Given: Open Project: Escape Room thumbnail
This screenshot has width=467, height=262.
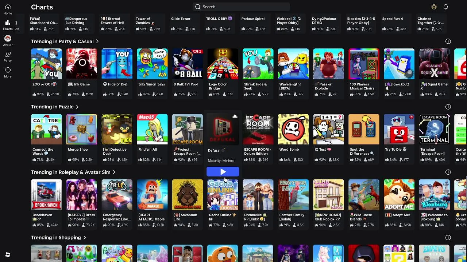Looking at the screenshot, I should [x=188, y=129].
